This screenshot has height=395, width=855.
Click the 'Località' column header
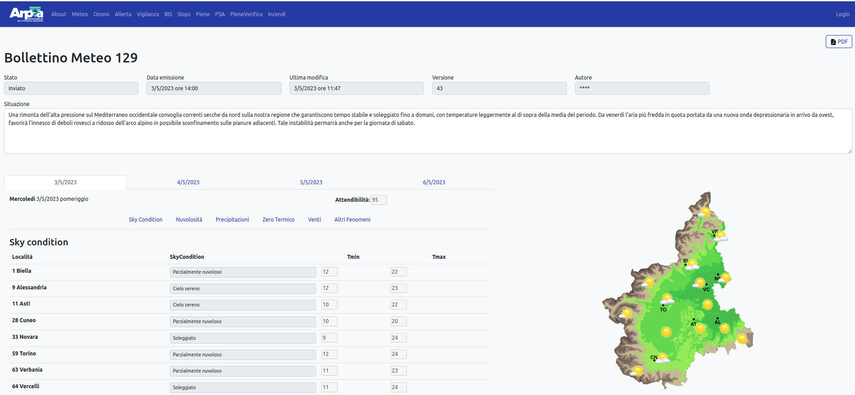[x=22, y=257]
